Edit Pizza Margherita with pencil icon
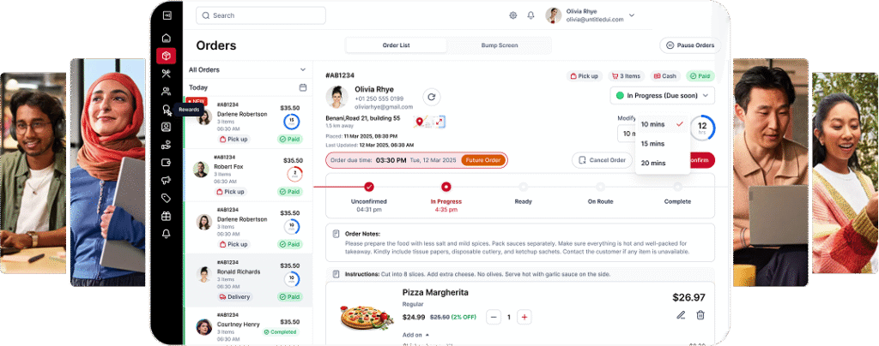 click(x=681, y=315)
